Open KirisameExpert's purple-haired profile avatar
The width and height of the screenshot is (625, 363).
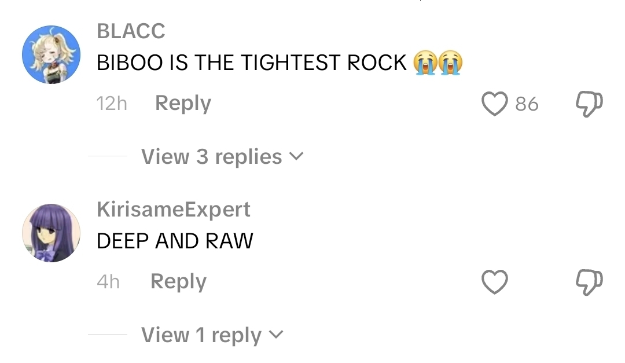tap(51, 233)
